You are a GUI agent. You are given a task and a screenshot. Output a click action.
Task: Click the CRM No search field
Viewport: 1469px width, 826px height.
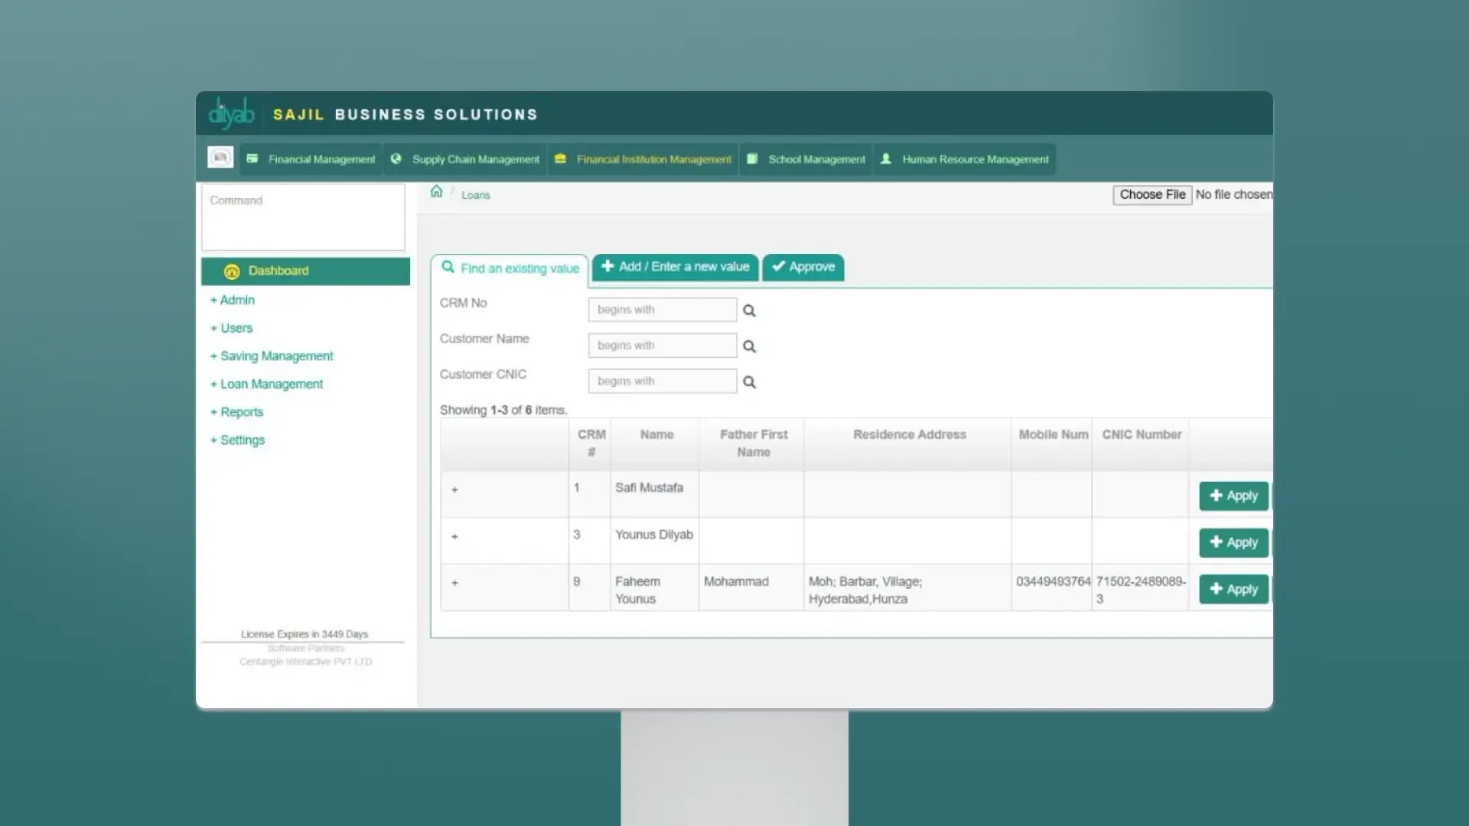click(x=663, y=310)
